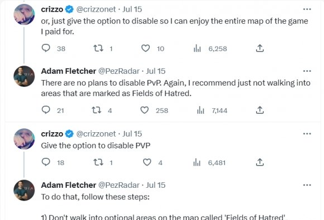Viewport: 324px width, 220px height.
Task: Open the @crizzonet profile link in top tweet
Action: (96, 9)
